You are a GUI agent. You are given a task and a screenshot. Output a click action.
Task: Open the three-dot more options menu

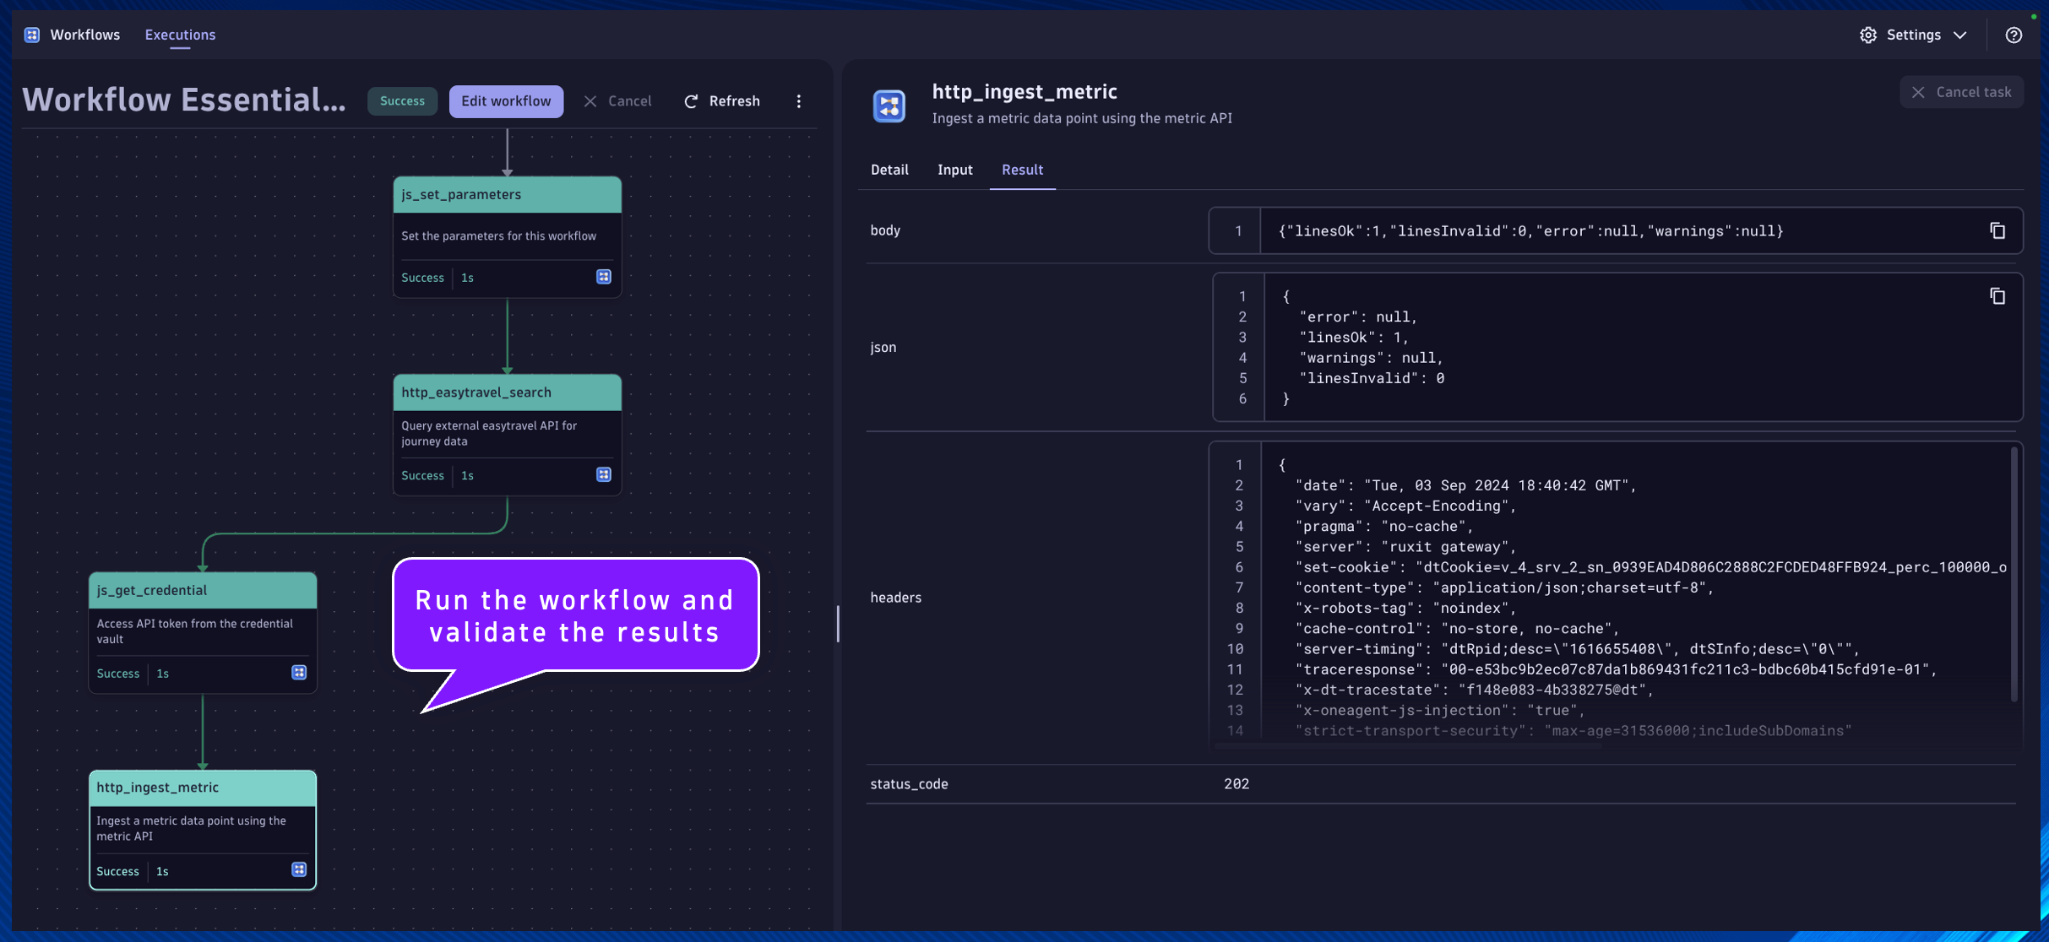tap(799, 101)
